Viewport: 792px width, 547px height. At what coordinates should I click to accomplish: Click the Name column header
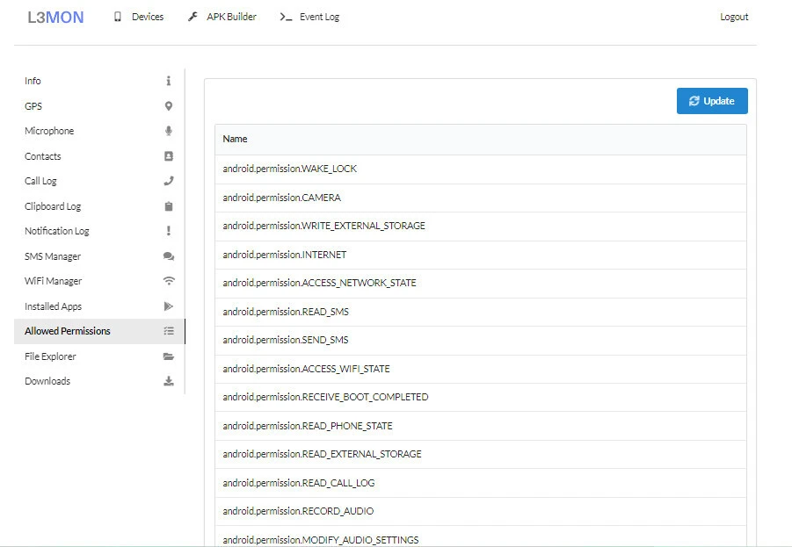235,139
